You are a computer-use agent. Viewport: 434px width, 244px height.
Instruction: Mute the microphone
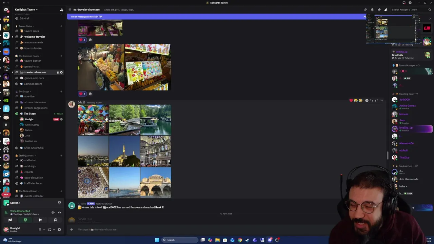click(x=40, y=230)
